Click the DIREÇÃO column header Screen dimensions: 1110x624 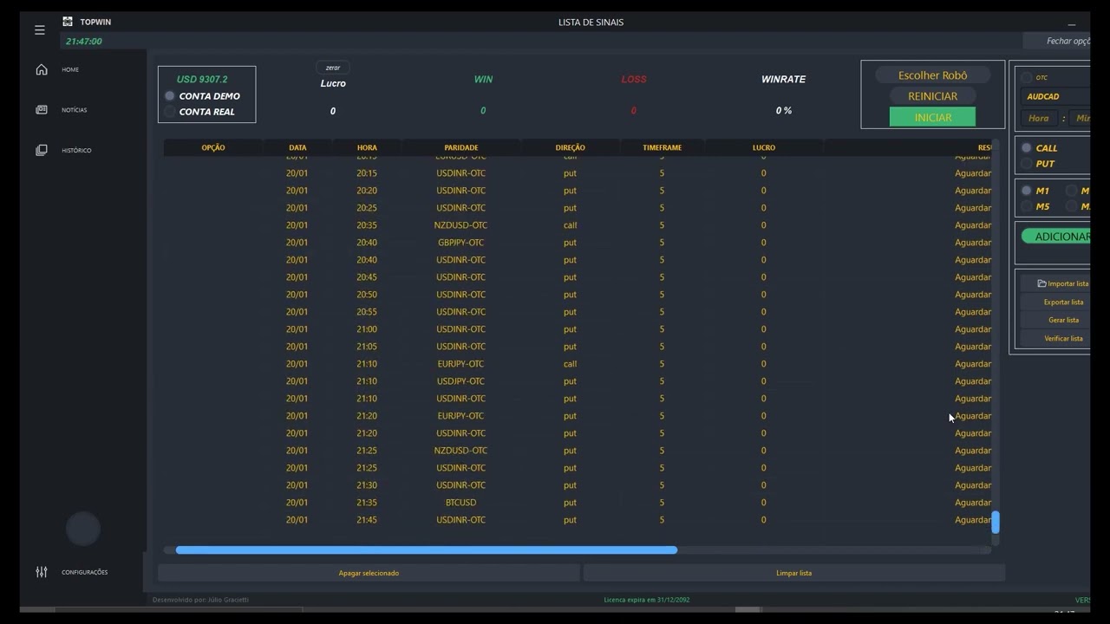pyautogui.click(x=570, y=147)
